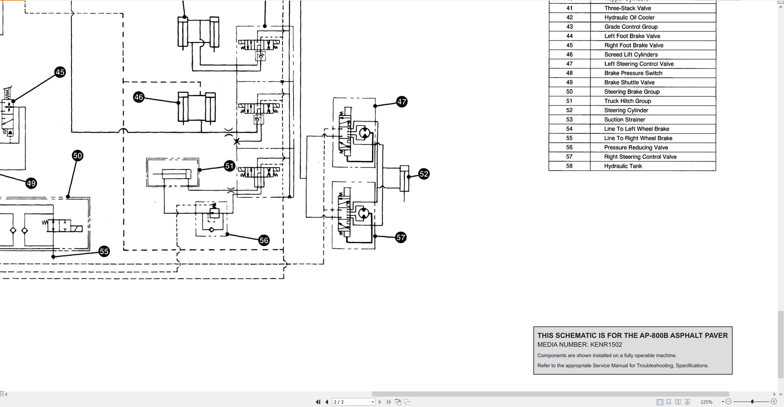Image resolution: width=784 pixels, height=407 pixels.
Task: Click the 'Components are shown installed' note
Action: tap(607, 355)
